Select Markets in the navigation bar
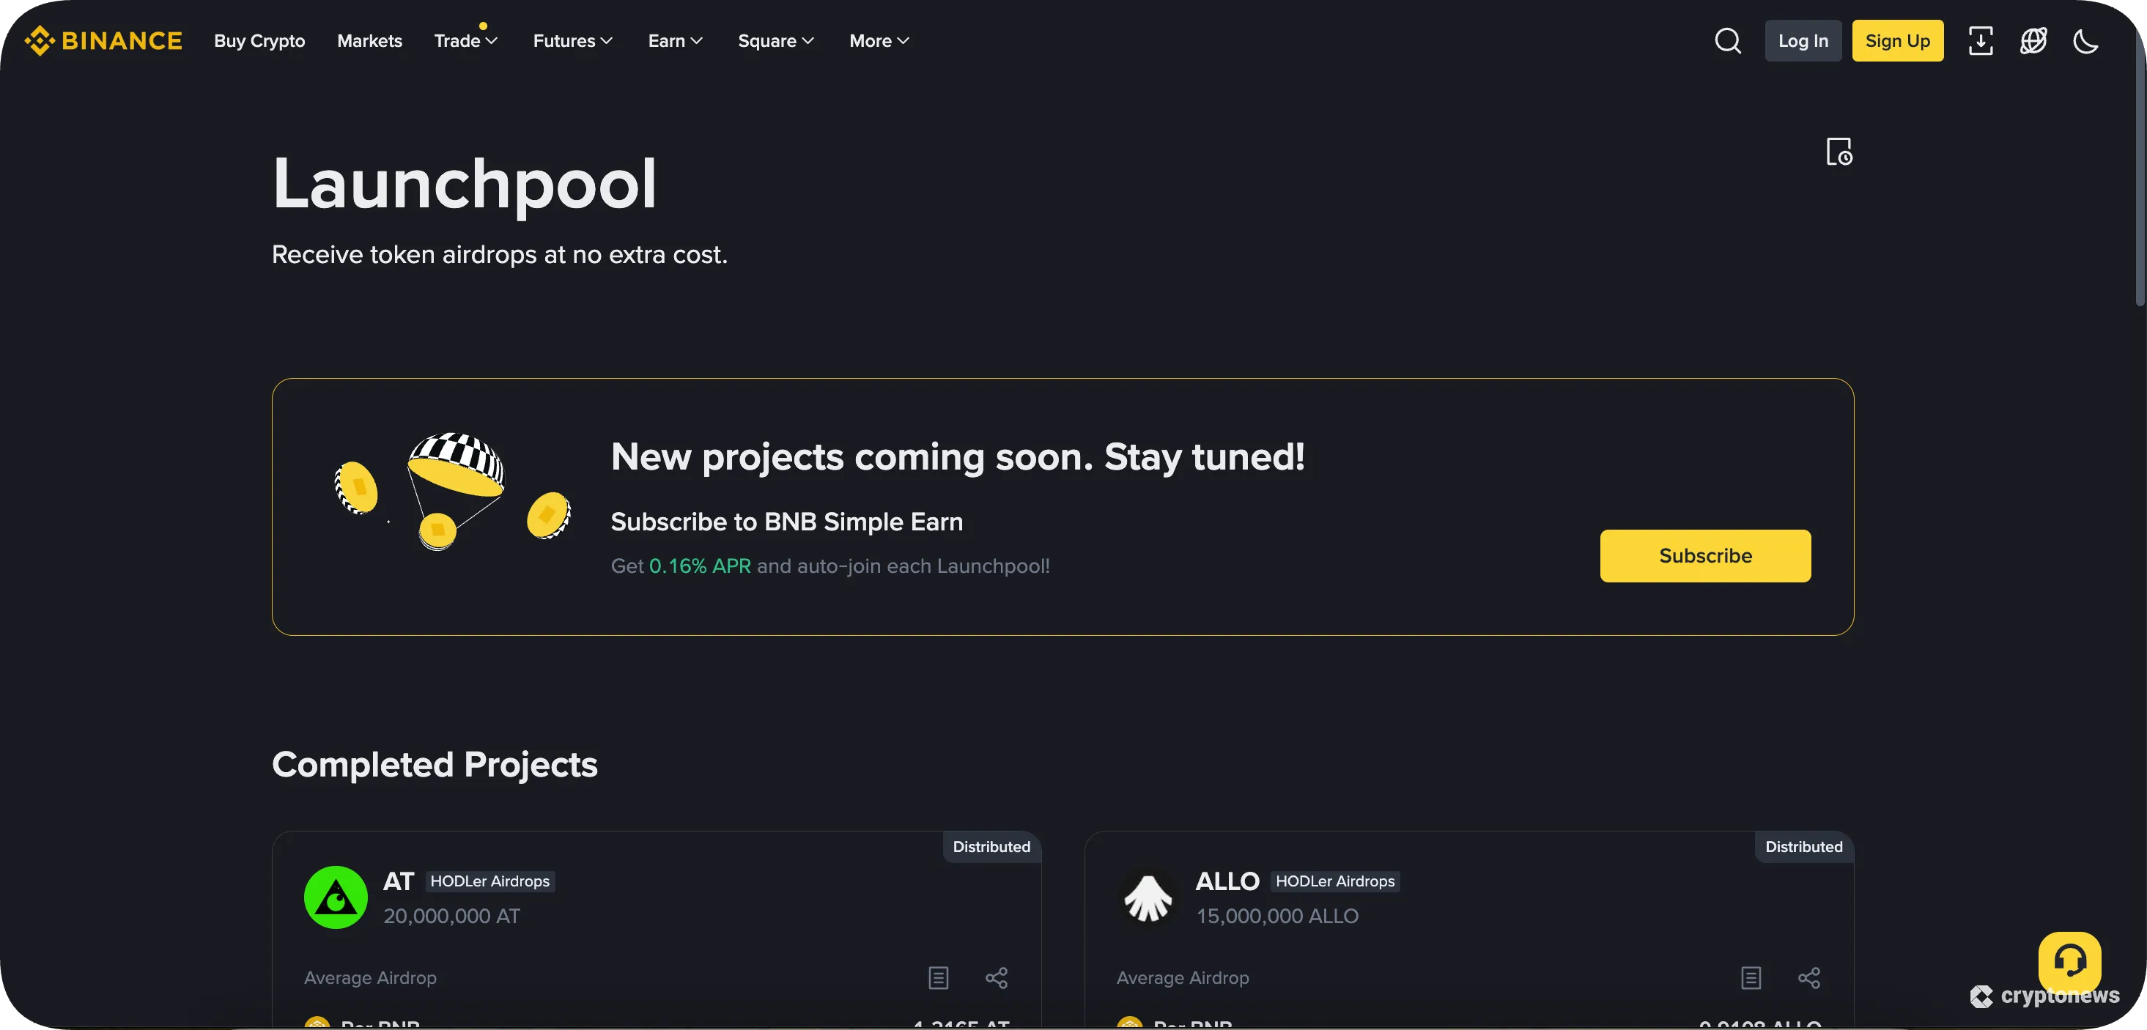The height and width of the screenshot is (1030, 2147). coord(369,40)
